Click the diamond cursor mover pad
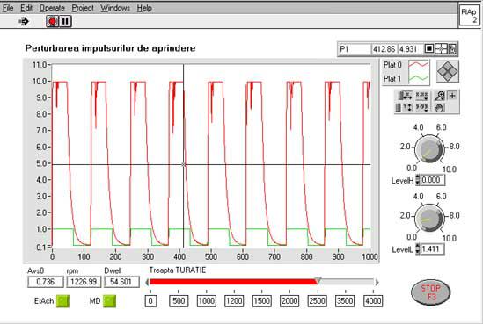 click(x=448, y=71)
